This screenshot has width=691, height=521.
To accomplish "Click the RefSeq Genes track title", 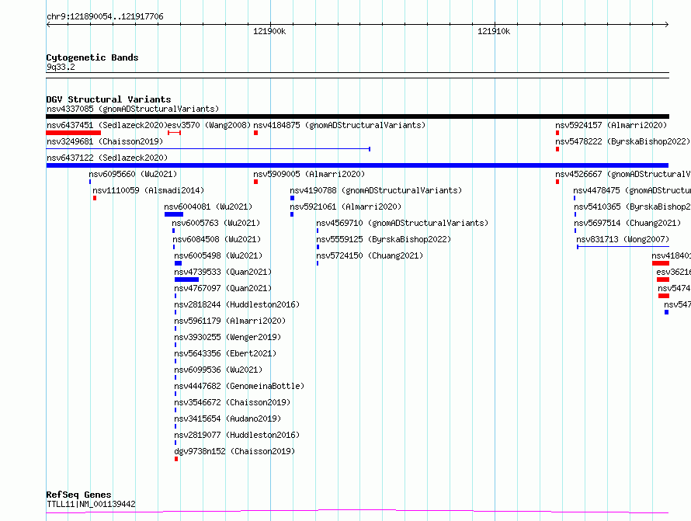I will pos(78,495).
